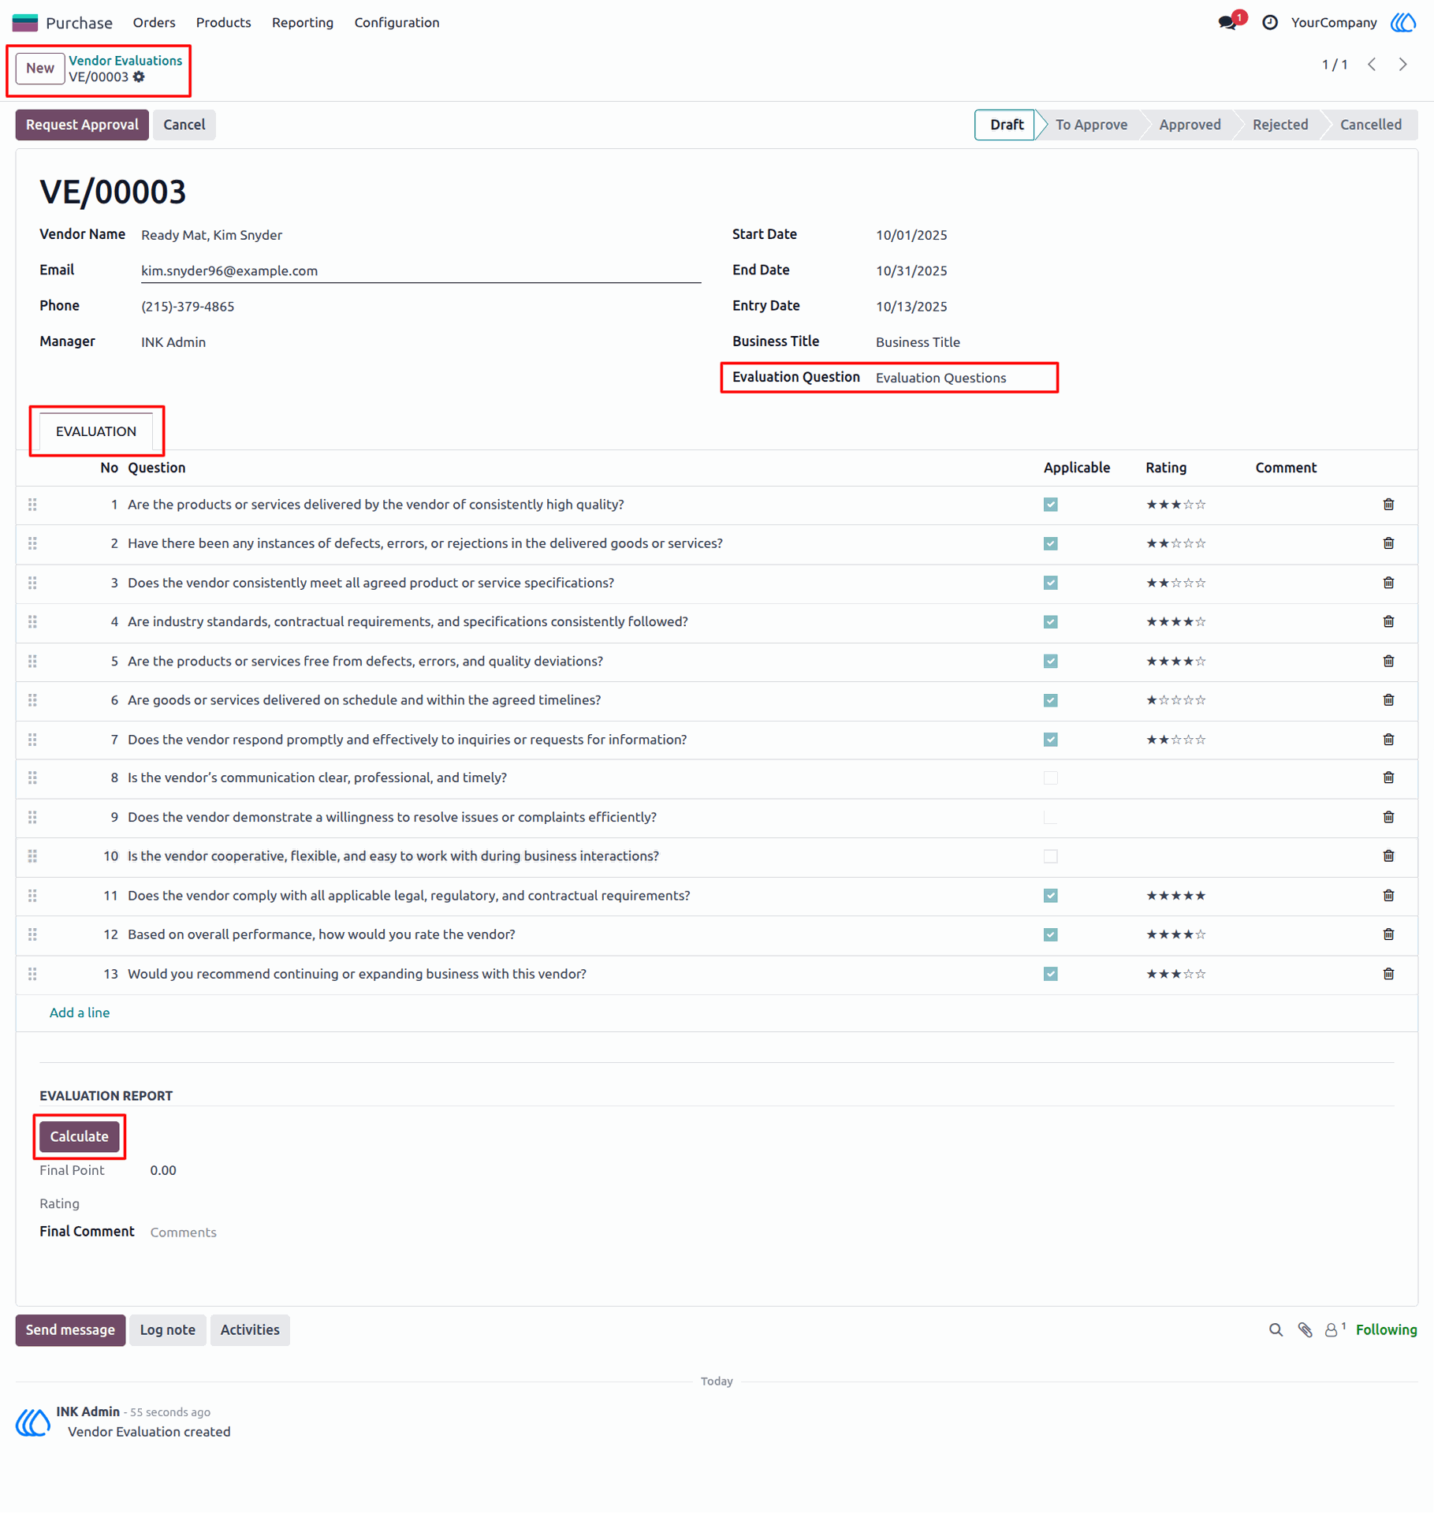1434x1514 pixels.
Task: Remove question 8 using its trash icon
Action: coord(1388,778)
